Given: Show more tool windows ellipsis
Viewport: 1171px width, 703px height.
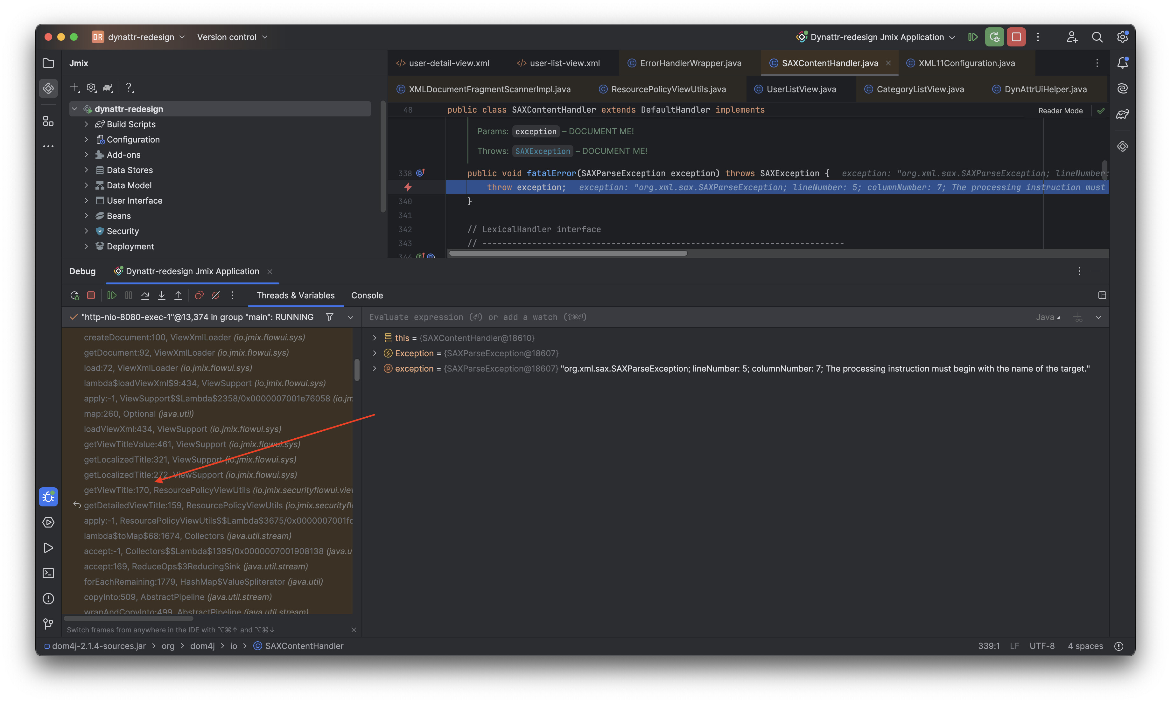Looking at the screenshot, I should [48, 146].
